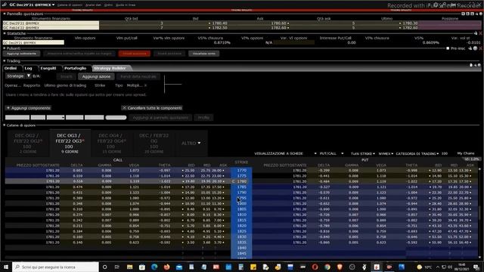Select the DEC OG2 / FEB'22 OG2 expiry tab
Screen dimensions: 484x272
point(27,144)
